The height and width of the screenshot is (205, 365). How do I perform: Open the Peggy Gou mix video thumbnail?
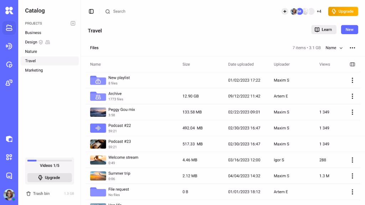coord(98,112)
